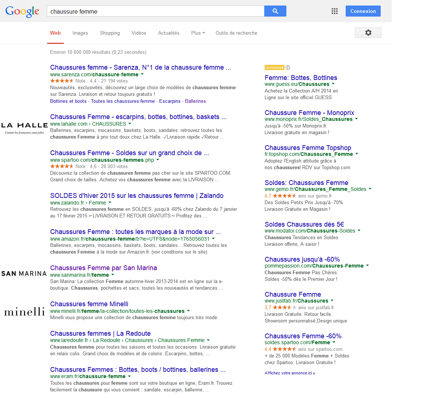
Task: Open the Sarenza N°1 chaussure femme result
Action: (140, 67)
